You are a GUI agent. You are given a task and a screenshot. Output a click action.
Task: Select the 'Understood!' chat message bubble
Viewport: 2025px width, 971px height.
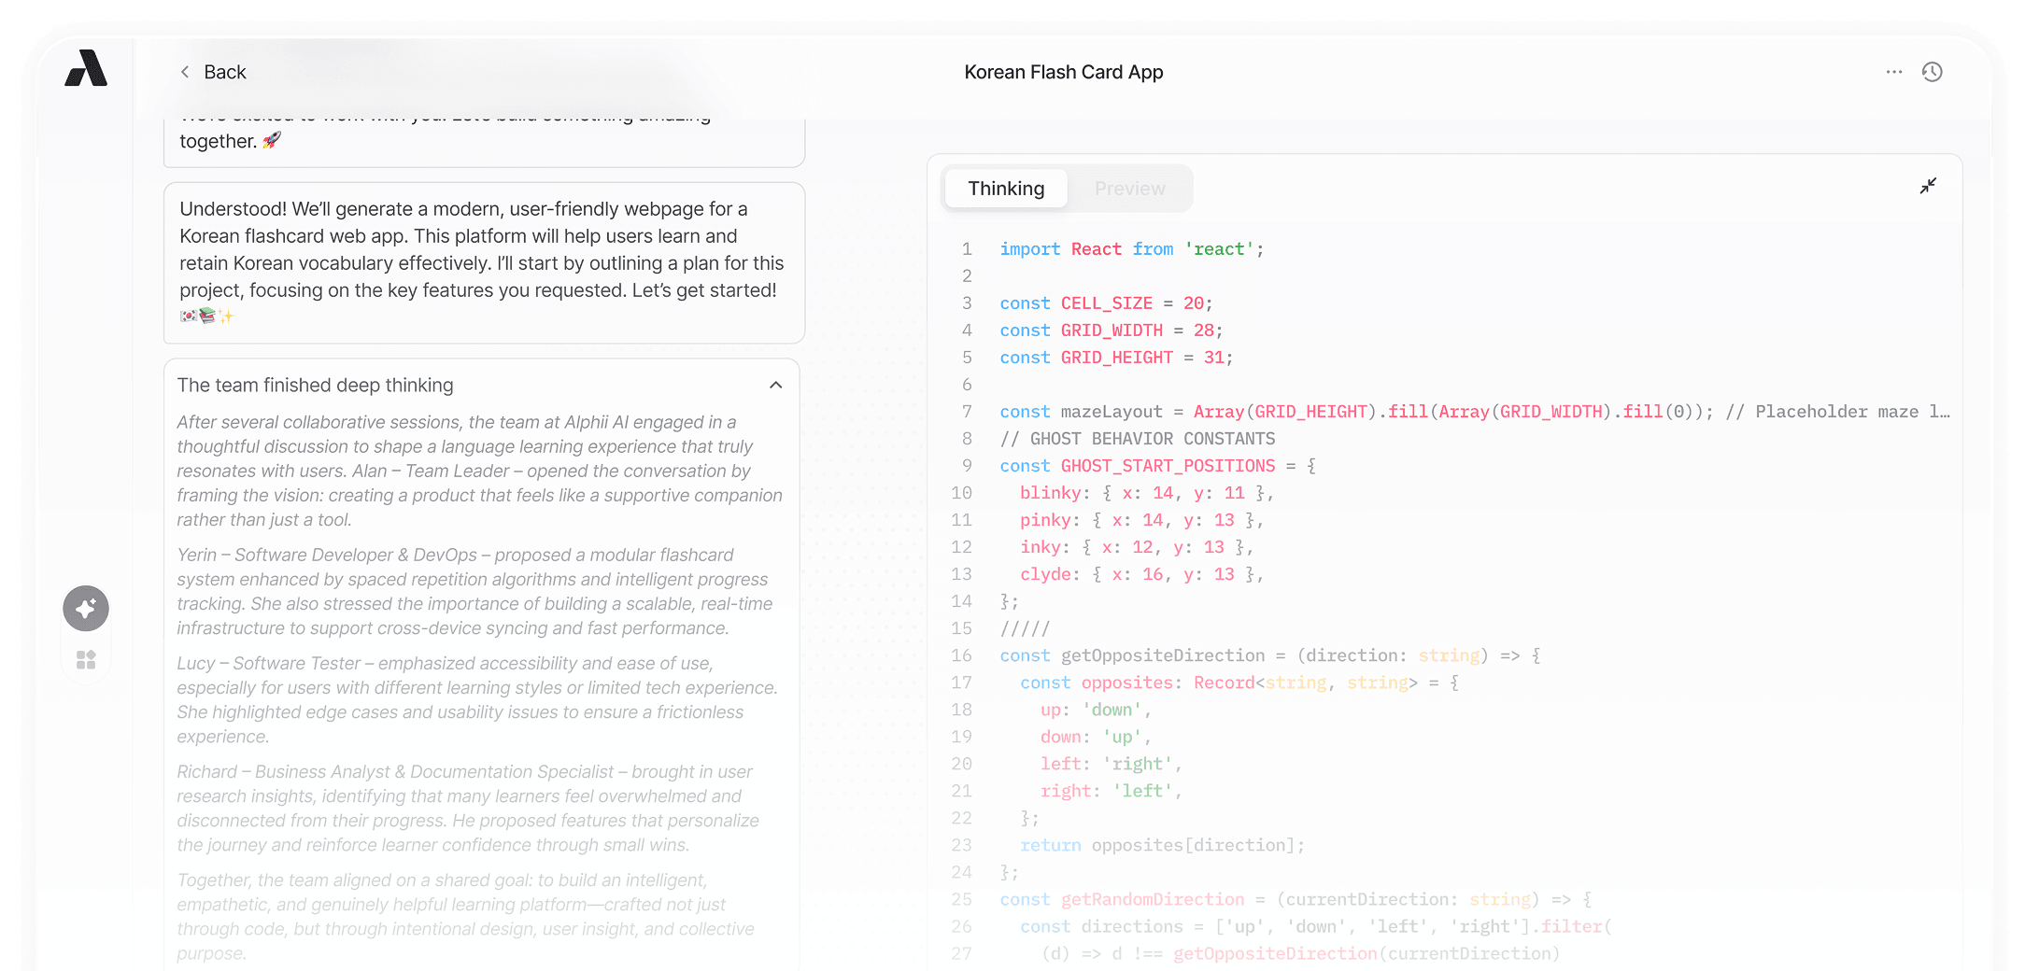(483, 261)
